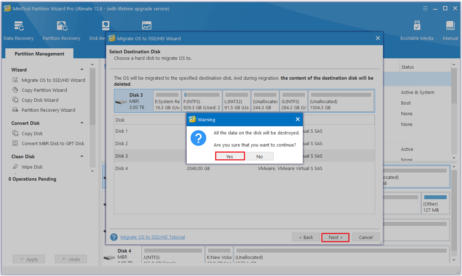The height and width of the screenshot is (276, 462).
Task: Click the Boot status cell
Action: click(x=406, y=103)
